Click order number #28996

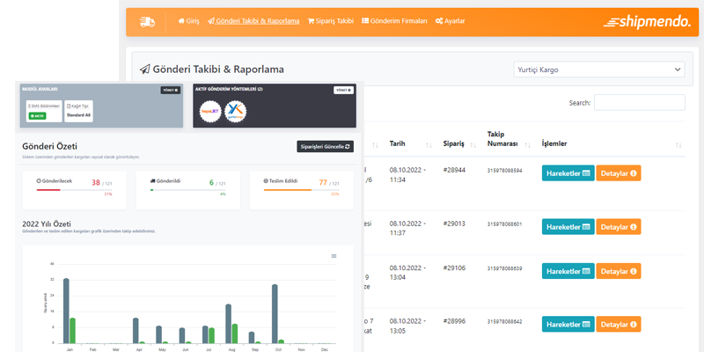454,321
